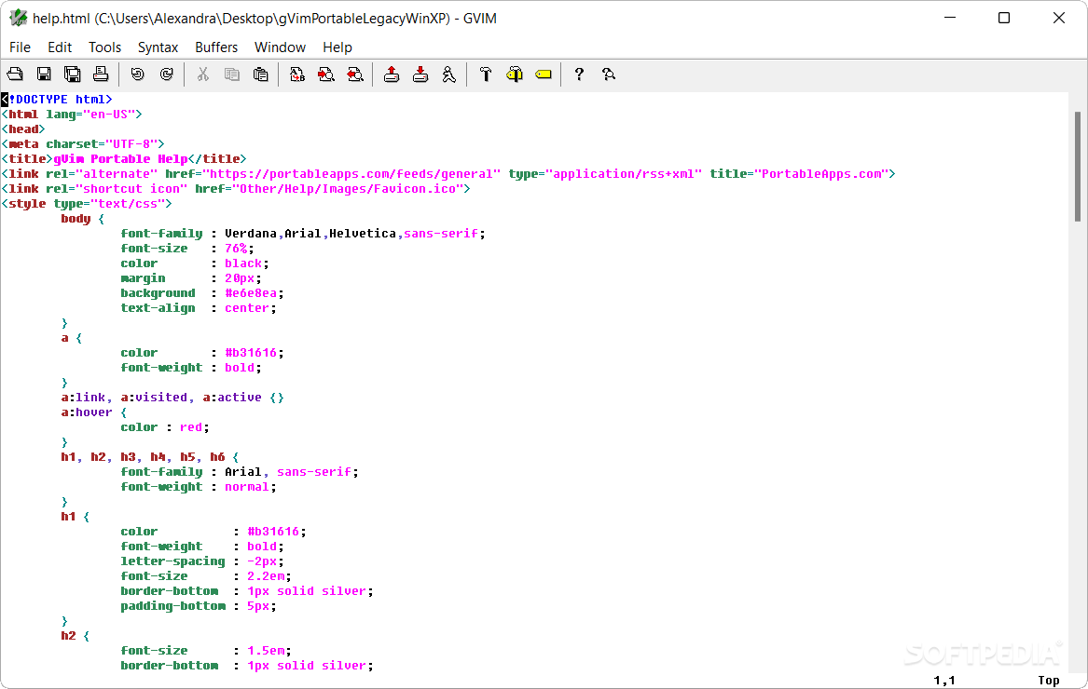The width and height of the screenshot is (1088, 689).
Task: Click the Make hammer toolbar icon
Action: coord(486,74)
